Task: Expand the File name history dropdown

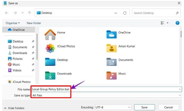Action: pos(180,90)
